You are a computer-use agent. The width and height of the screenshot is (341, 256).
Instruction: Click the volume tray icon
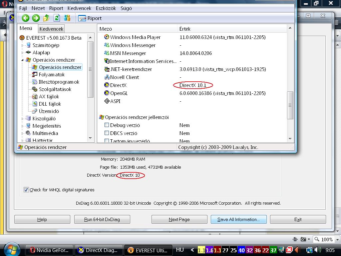coord(318,250)
